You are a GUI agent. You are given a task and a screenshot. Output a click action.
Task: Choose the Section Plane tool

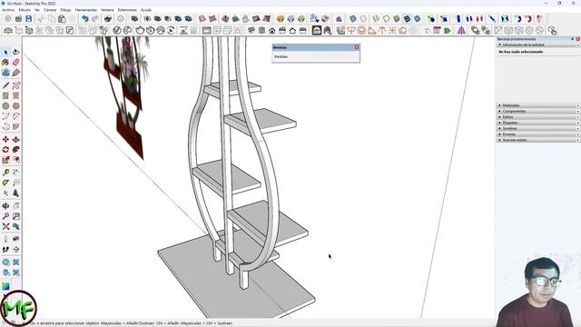coord(16,249)
